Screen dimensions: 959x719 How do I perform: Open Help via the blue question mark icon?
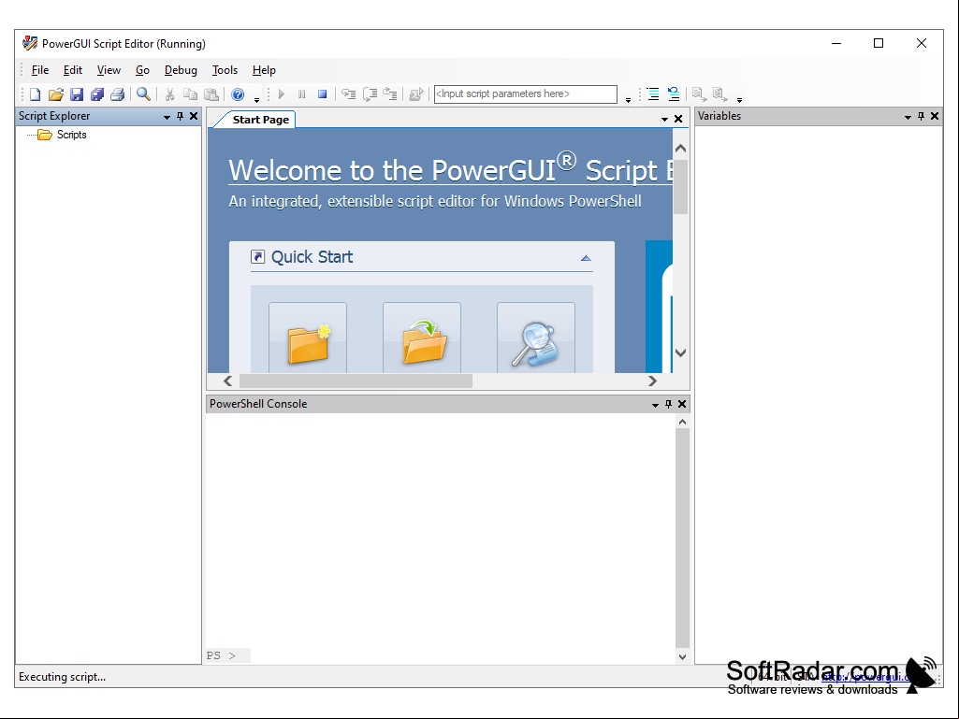238,94
